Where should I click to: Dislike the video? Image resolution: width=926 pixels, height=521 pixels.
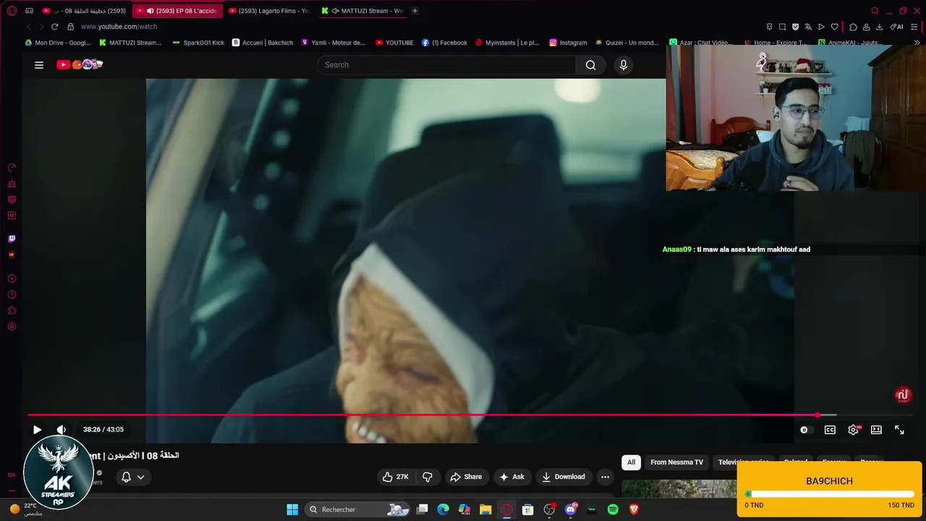pyautogui.click(x=428, y=477)
